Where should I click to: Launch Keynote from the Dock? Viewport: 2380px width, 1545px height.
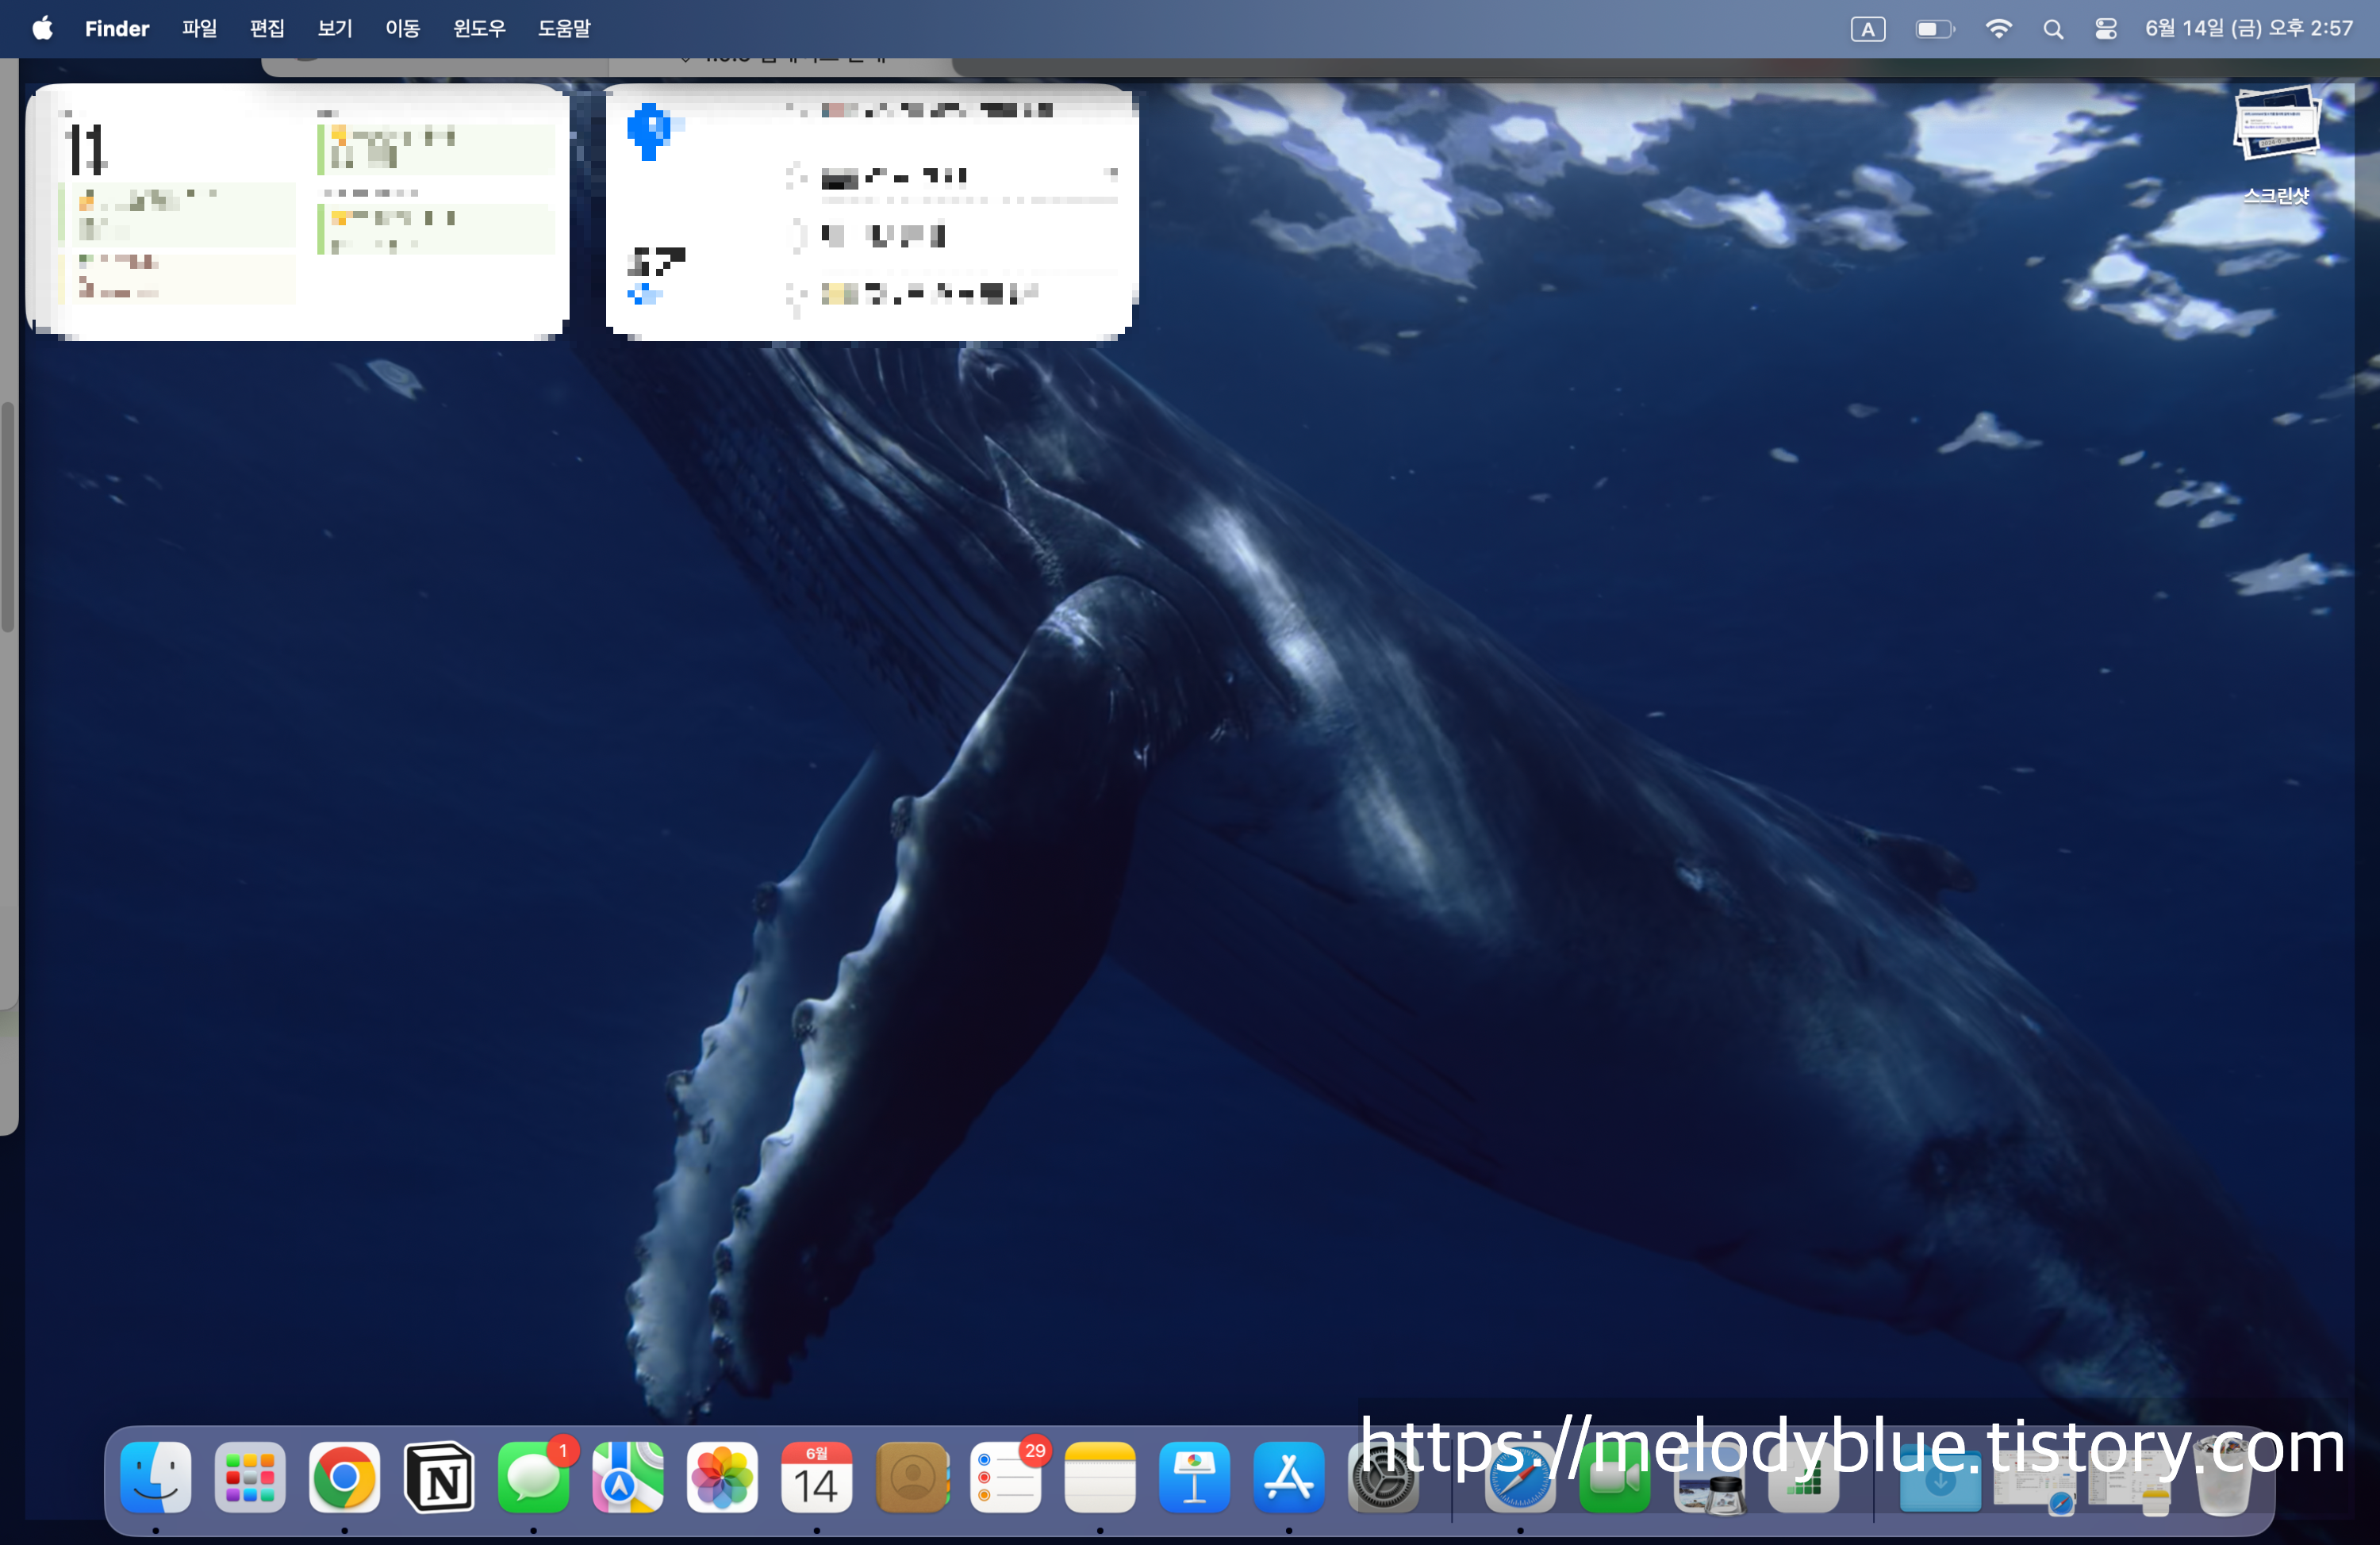1194,1478
